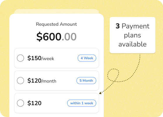Click the $120 price text in last plan
This screenshot has height=117, width=163.
pyautogui.click(x=34, y=103)
